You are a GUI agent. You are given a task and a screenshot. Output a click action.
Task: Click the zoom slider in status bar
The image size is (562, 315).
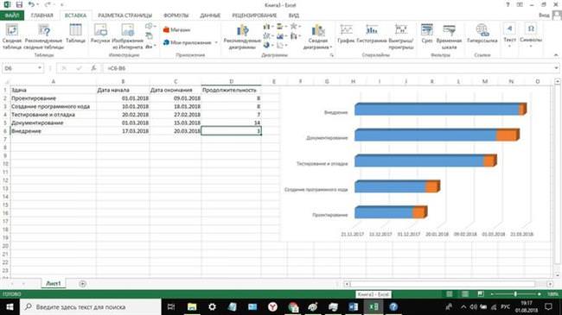tap(515, 294)
